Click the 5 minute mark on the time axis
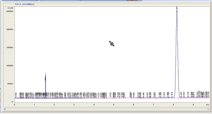 (114, 105)
